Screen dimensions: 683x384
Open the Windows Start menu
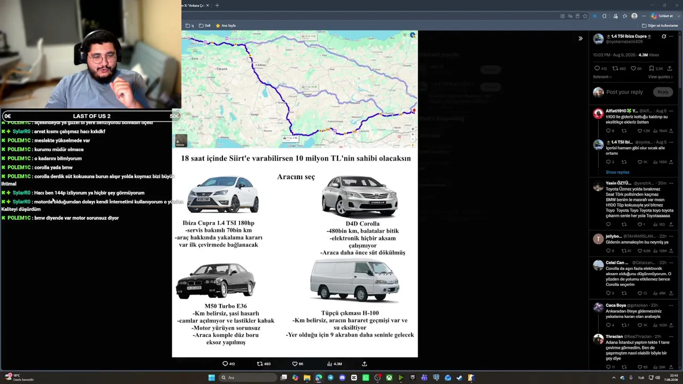pos(211,378)
